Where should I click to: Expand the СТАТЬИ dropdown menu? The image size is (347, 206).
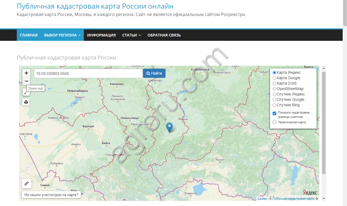point(132,35)
